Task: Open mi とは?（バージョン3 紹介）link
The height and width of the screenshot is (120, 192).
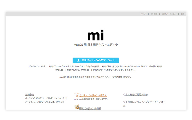Action: (90, 95)
